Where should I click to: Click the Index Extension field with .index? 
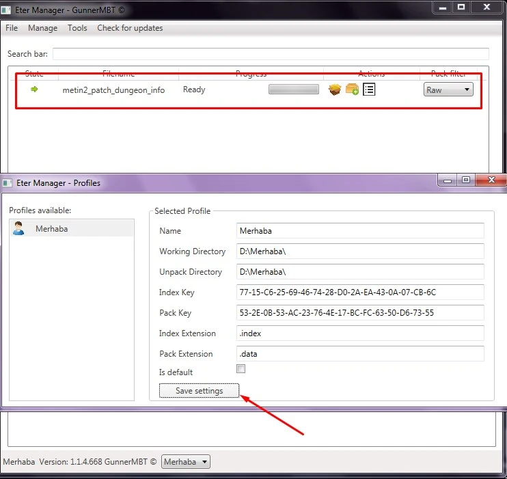click(x=360, y=333)
